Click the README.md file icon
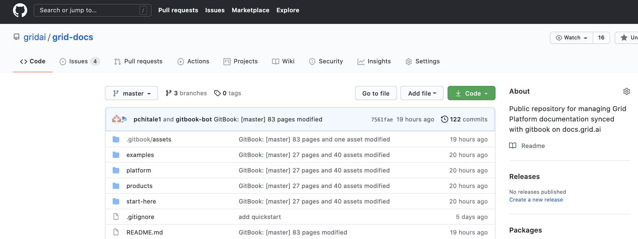Image resolution: width=638 pixels, height=239 pixels. point(116,232)
